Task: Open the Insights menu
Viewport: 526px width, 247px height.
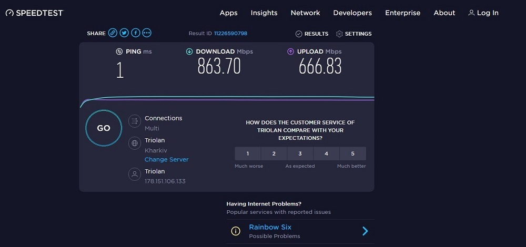Action: pyautogui.click(x=264, y=13)
